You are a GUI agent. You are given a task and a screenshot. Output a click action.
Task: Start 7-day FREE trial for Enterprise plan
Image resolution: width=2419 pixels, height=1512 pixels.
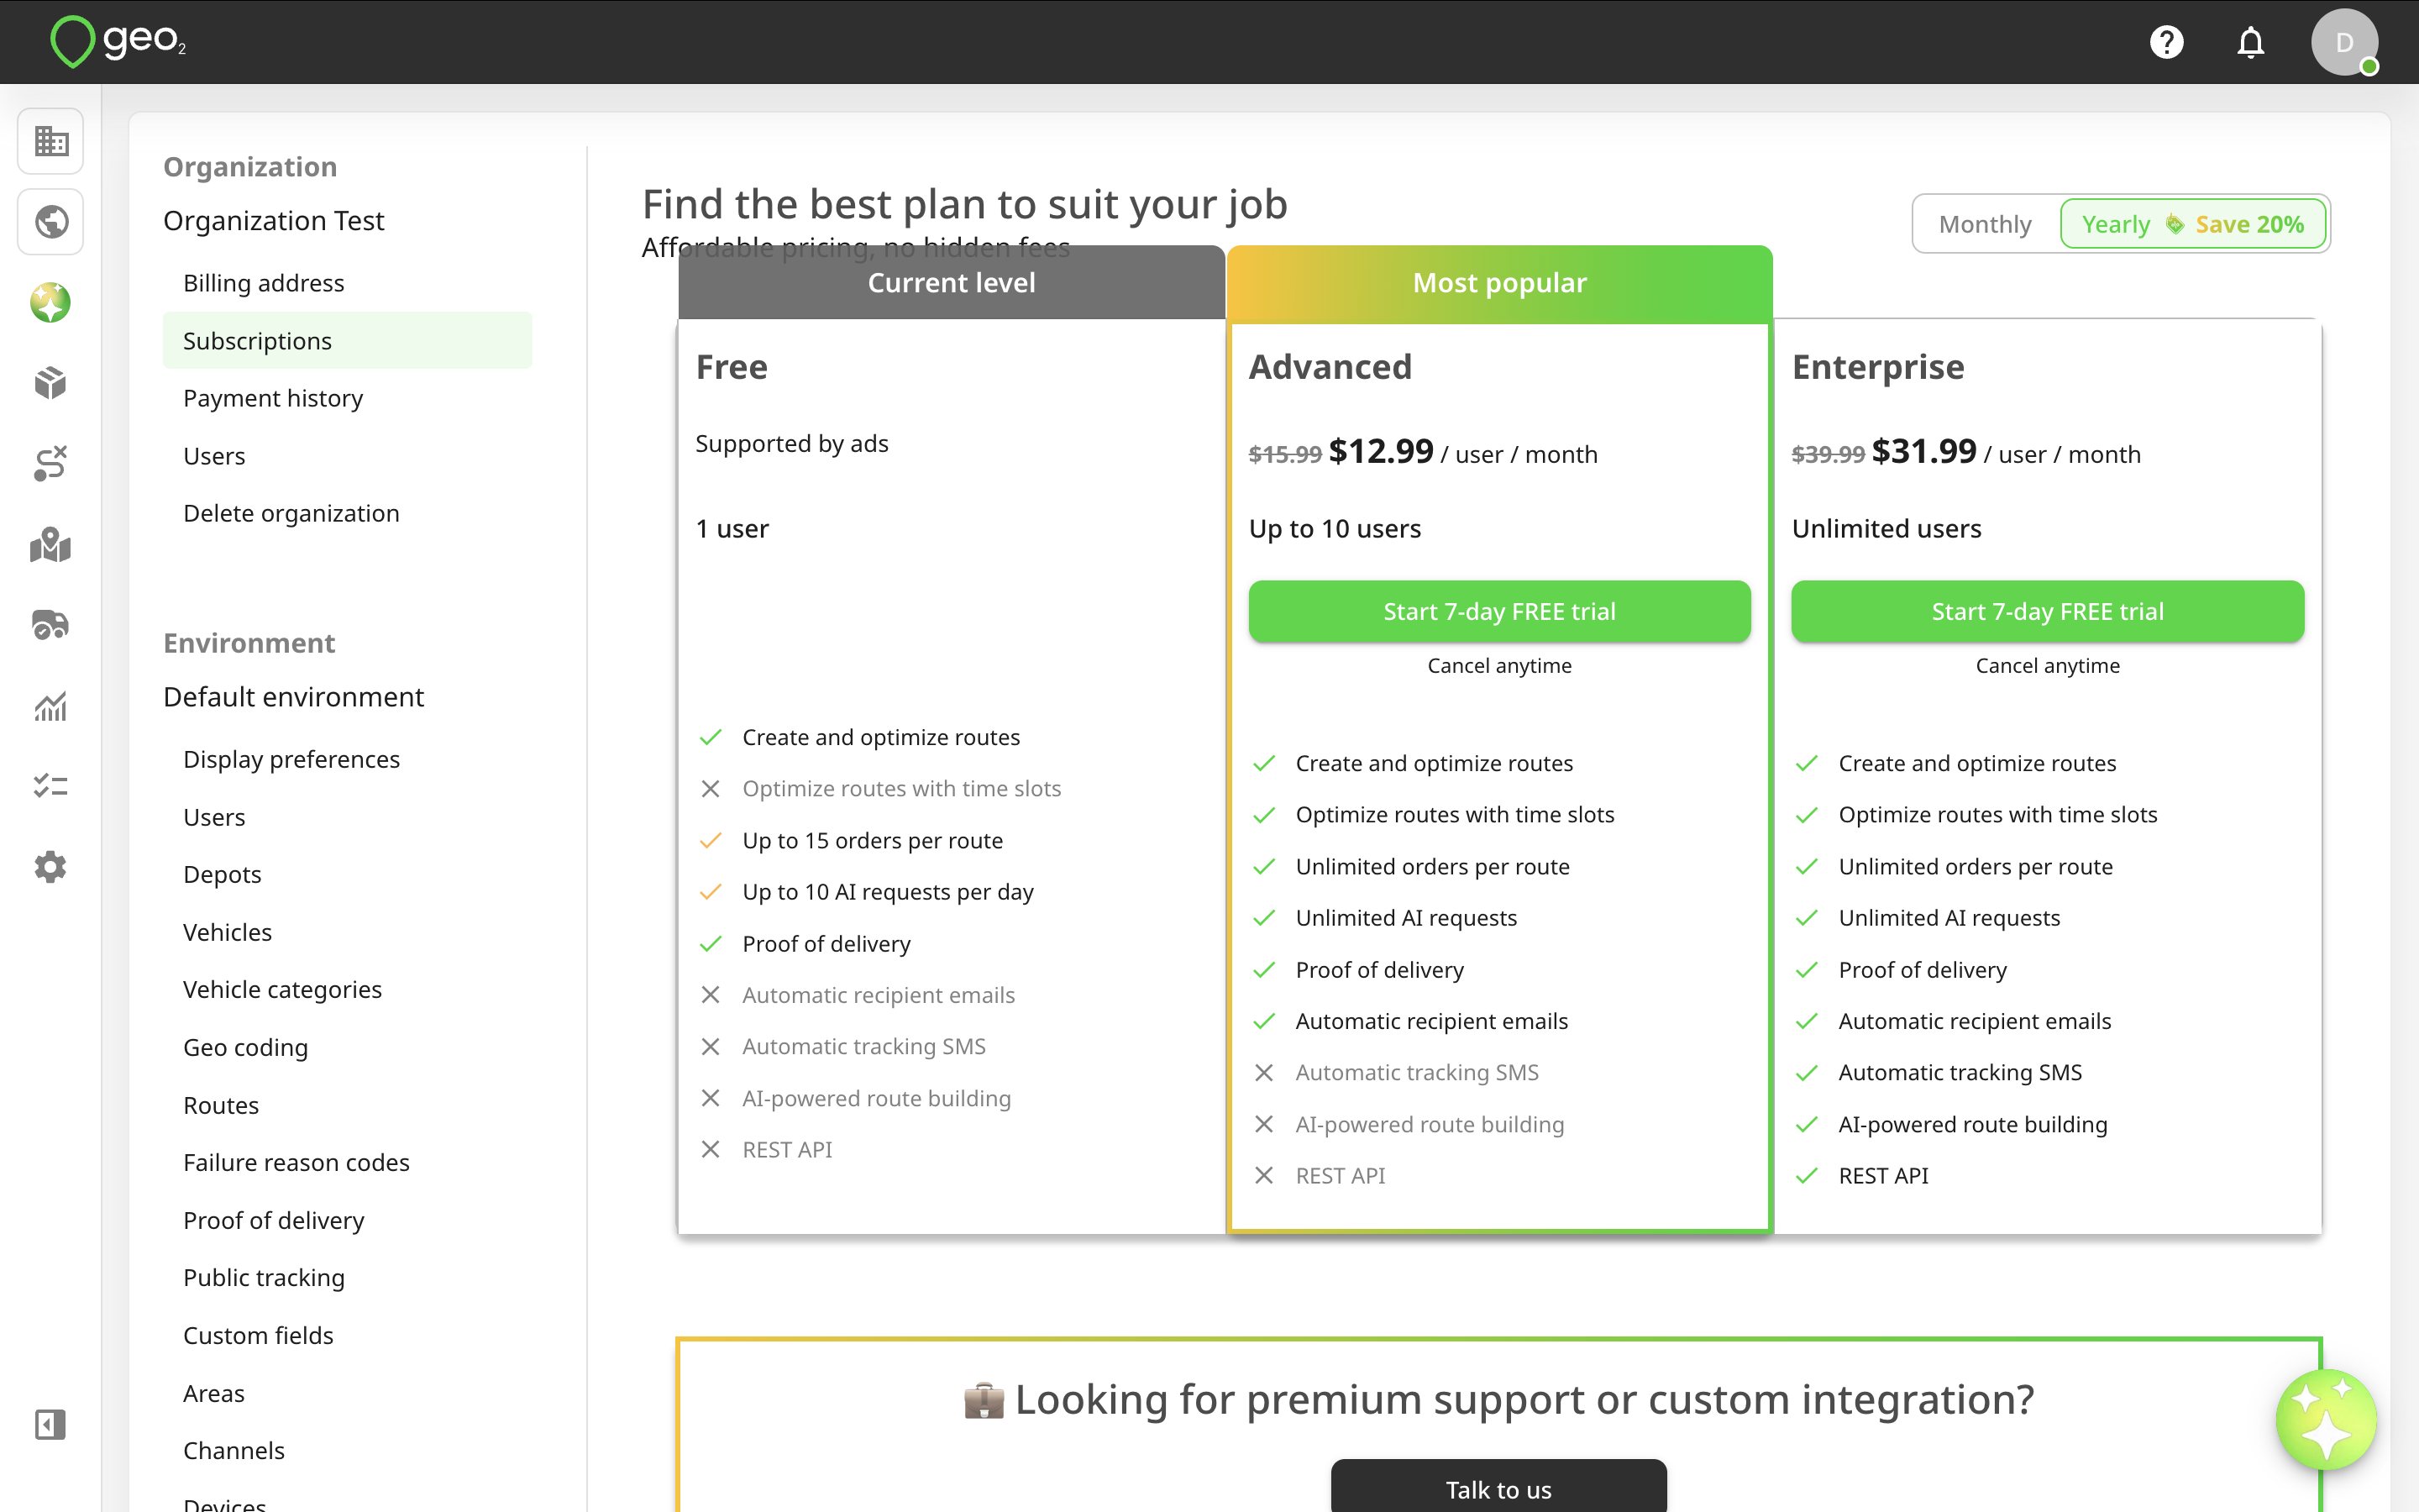2047,611
